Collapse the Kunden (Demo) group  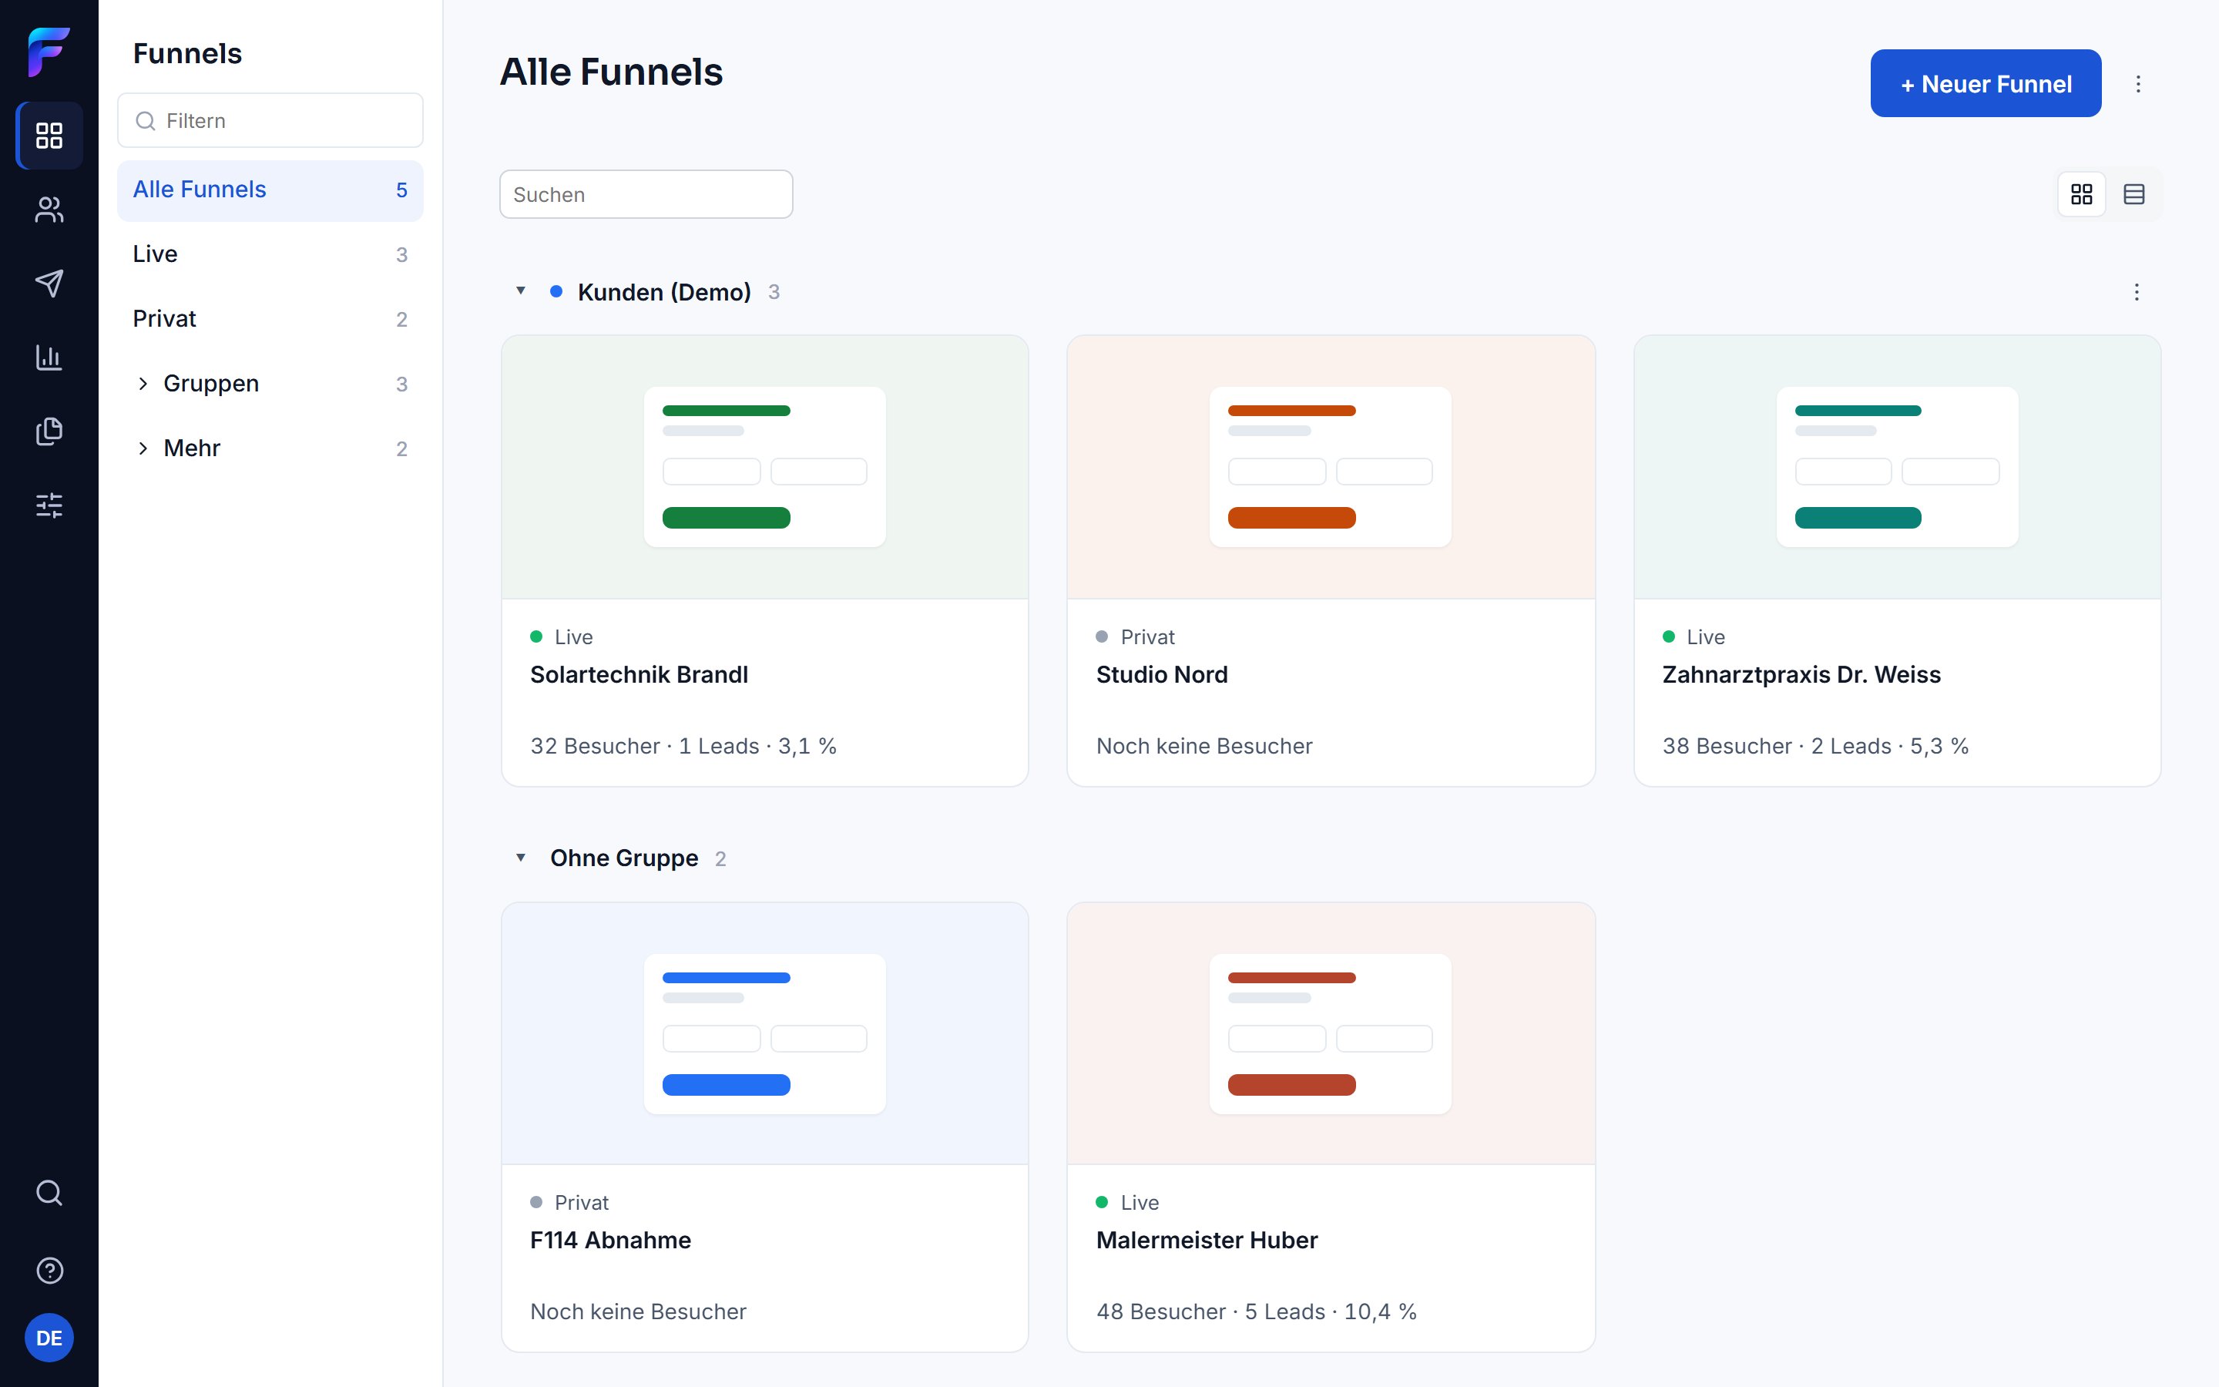pyautogui.click(x=521, y=290)
